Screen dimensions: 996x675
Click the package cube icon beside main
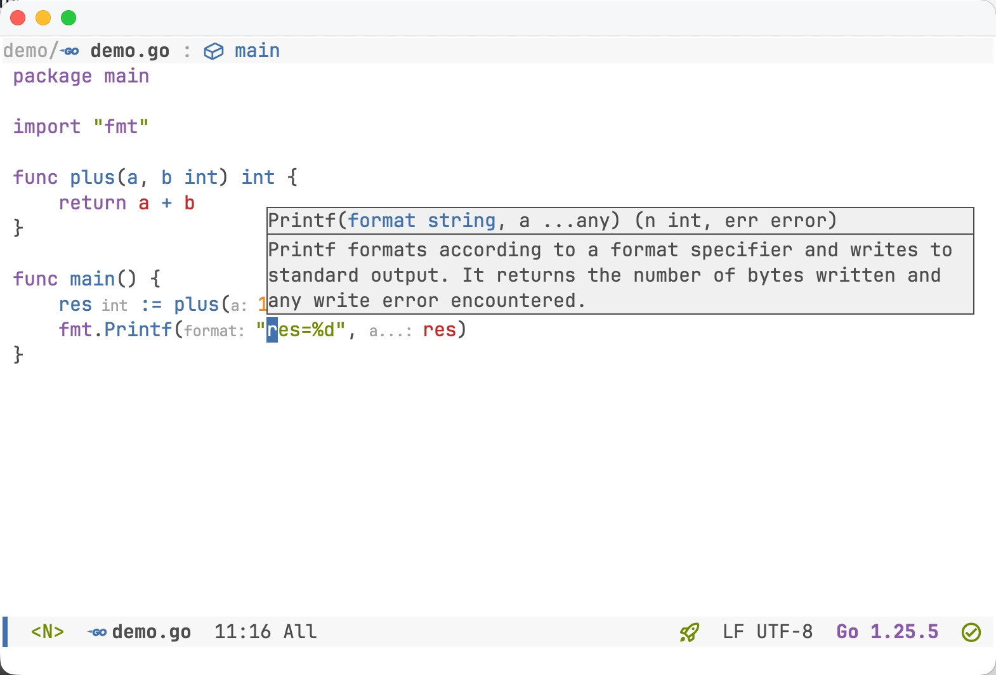click(x=214, y=51)
